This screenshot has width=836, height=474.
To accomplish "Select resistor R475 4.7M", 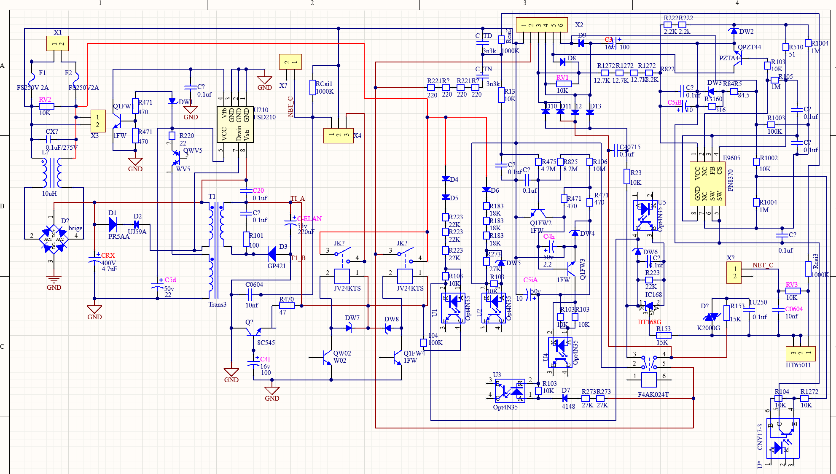I will point(538,162).
